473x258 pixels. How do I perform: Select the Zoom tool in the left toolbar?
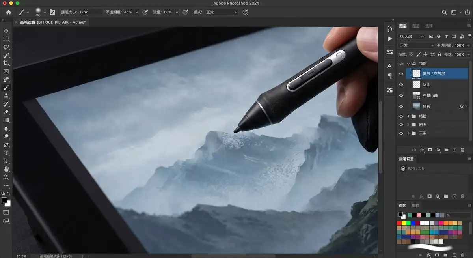[6, 178]
